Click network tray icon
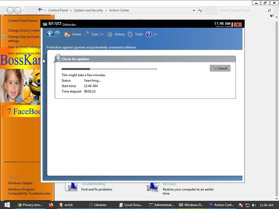The width and height of the screenshot is (279, 209). 247,205
